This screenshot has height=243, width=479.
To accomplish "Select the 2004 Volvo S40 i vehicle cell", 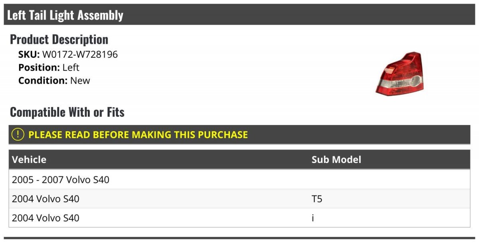I will tap(158, 218).
